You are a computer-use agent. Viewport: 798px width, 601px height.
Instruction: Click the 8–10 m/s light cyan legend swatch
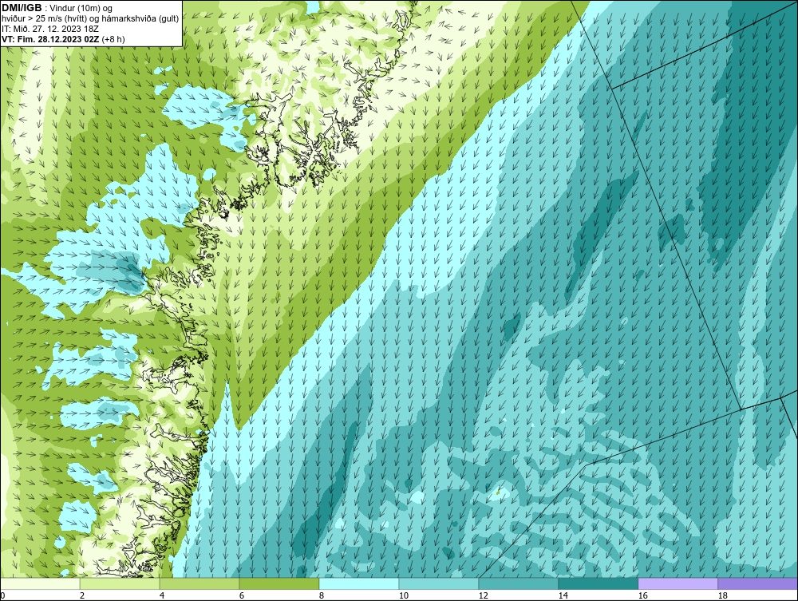(359, 583)
